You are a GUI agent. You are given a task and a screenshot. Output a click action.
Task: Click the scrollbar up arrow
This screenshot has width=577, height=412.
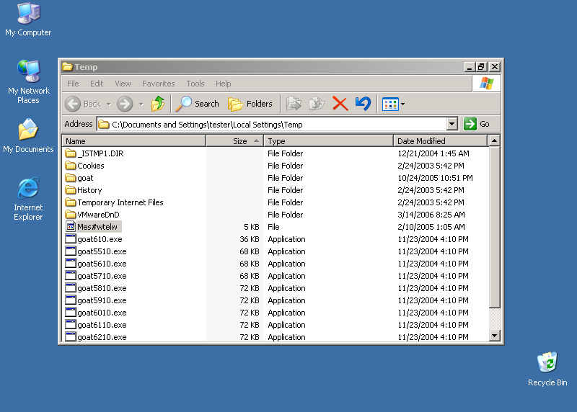point(494,140)
